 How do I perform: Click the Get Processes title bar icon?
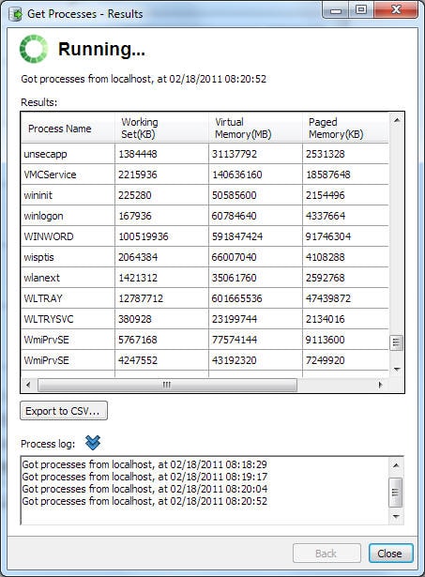point(15,14)
